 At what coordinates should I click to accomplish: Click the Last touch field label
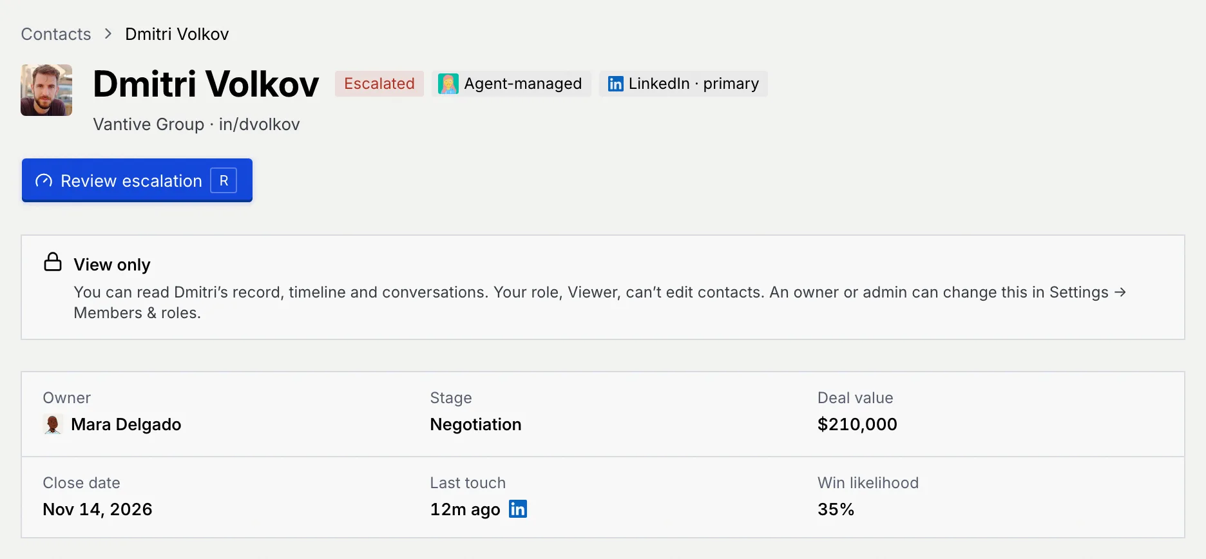click(468, 483)
